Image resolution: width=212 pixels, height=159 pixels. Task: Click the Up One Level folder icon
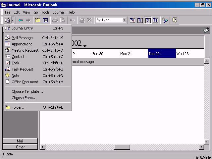pos(37,20)
